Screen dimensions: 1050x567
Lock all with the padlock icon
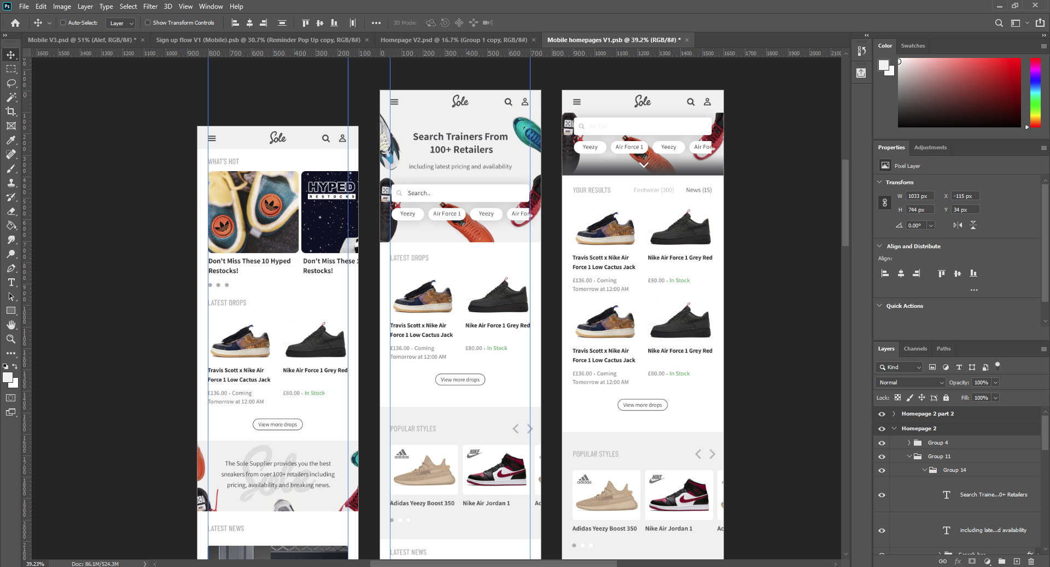[946, 398]
